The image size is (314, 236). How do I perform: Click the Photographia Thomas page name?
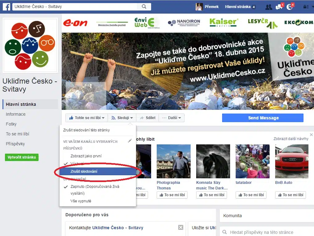point(168,185)
